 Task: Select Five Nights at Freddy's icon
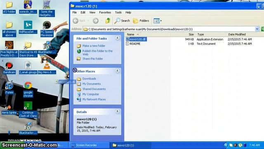(9, 49)
